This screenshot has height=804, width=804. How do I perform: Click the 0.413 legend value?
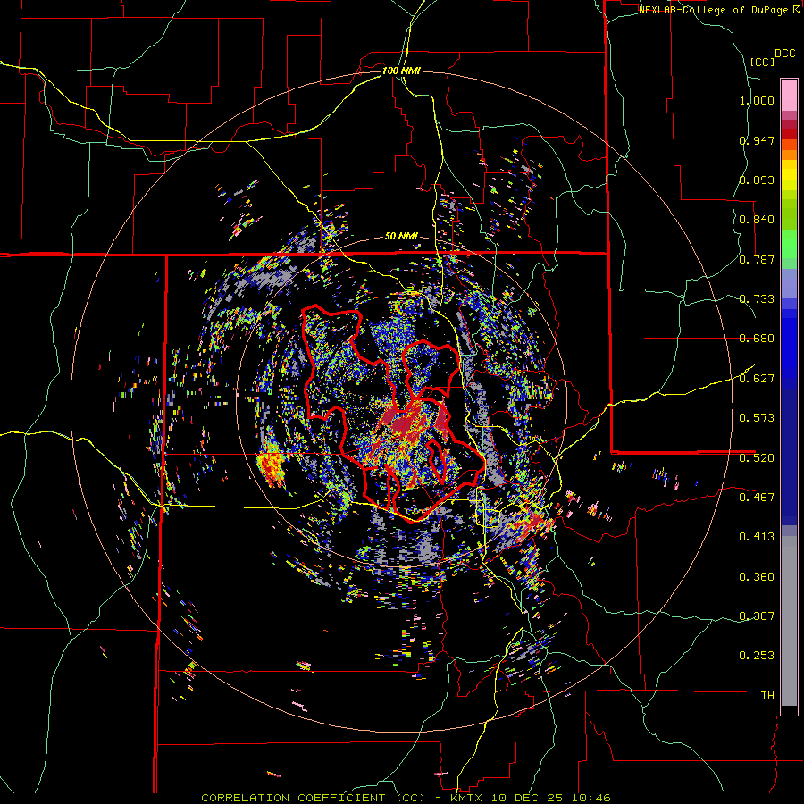click(x=757, y=537)
